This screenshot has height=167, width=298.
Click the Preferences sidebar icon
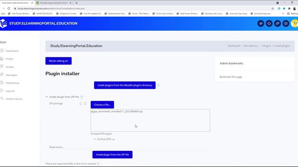pos(2,83)
